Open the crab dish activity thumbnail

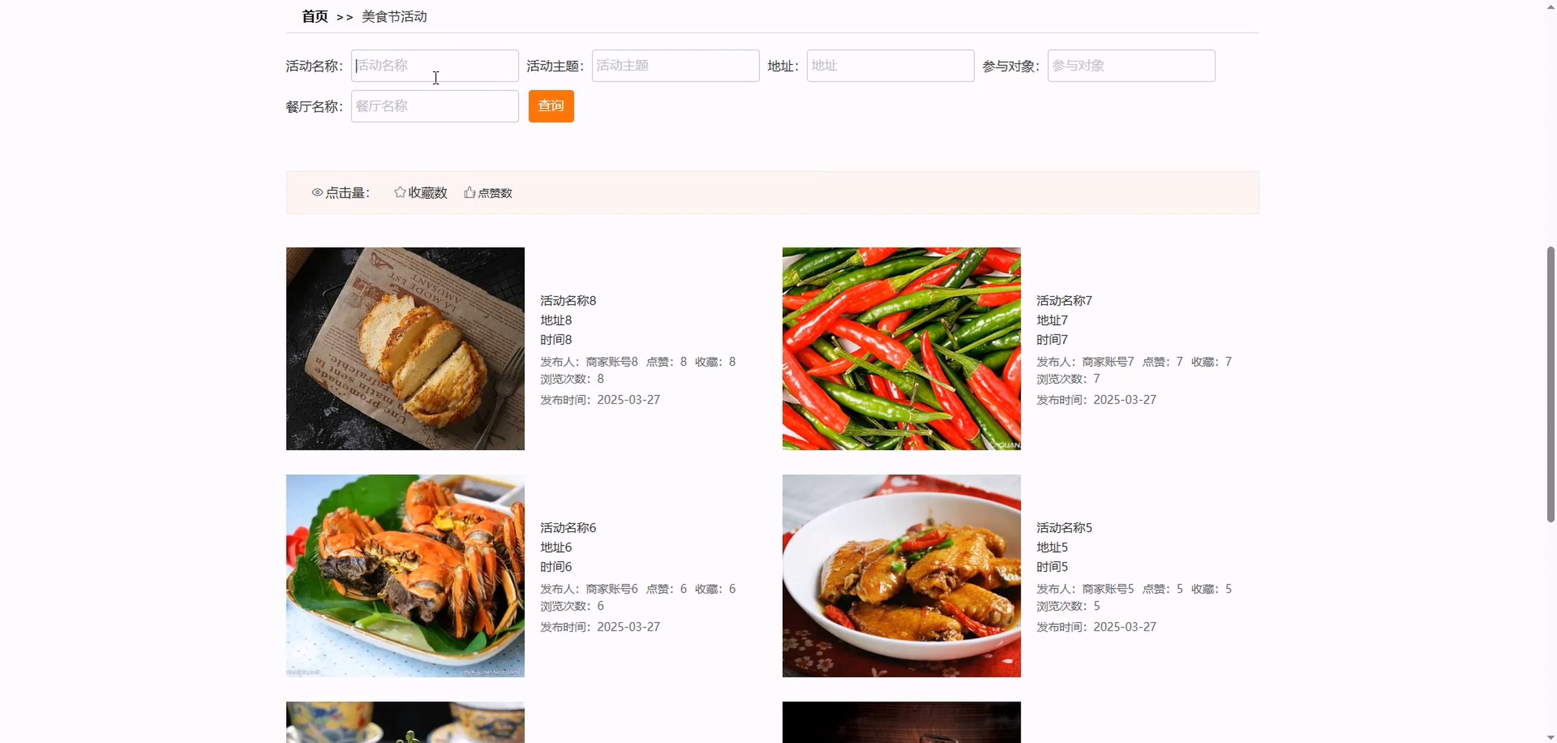tap(405, 575)
